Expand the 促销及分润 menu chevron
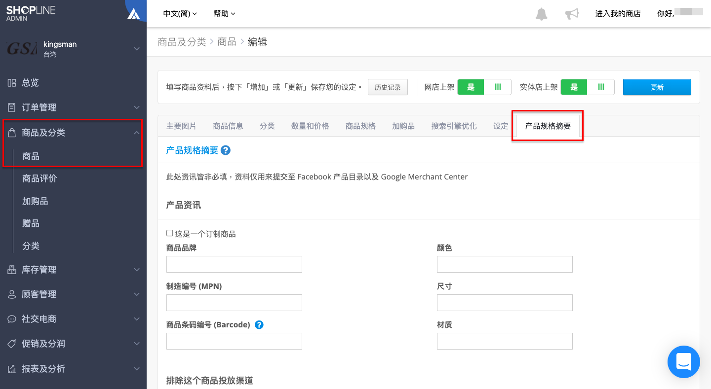Image resolution: width=711 pixels, height=389 pixels. pyautogui.click(x=137, y=344)
